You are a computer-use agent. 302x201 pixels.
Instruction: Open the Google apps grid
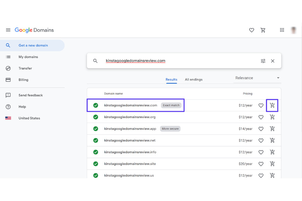(282, 30)
